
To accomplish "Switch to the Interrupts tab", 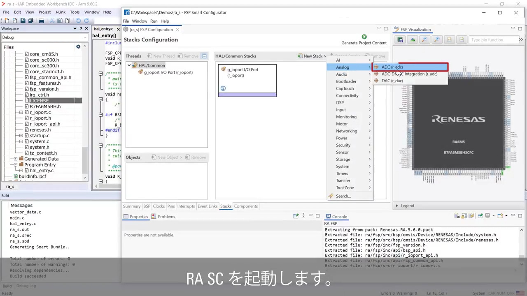I will click(186, 206).
